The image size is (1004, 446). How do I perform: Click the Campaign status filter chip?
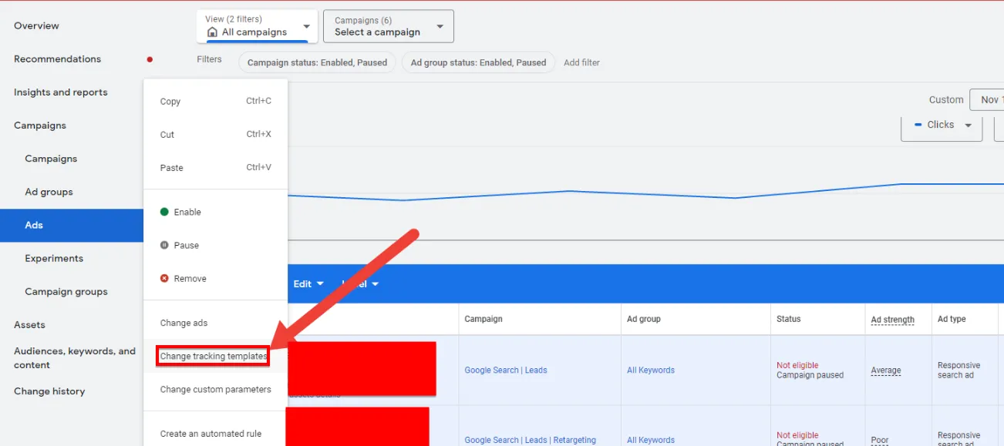pyautogui.click(x=317, y=62)
